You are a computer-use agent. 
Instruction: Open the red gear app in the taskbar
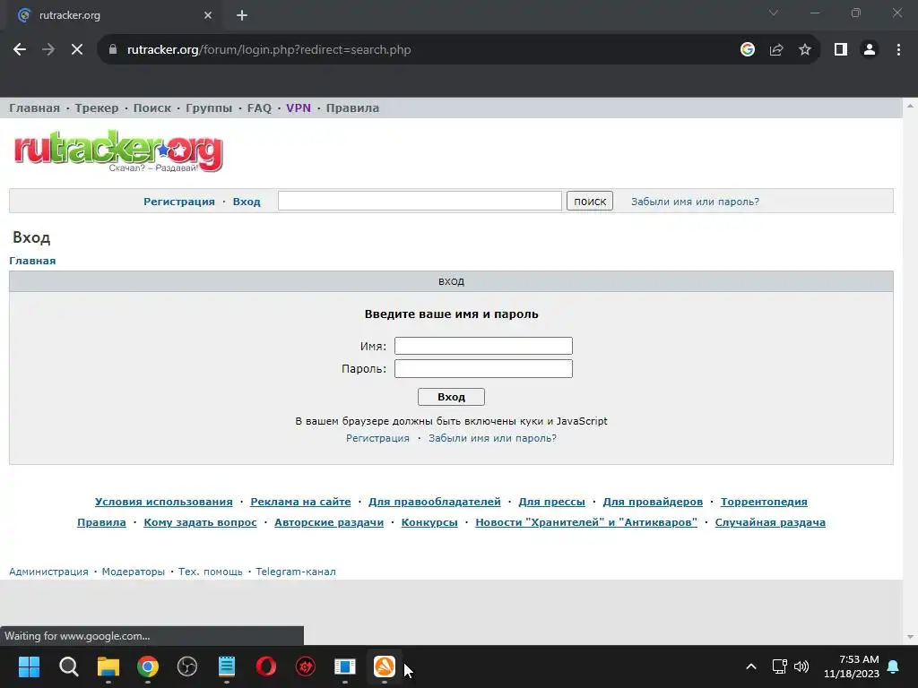click(306, 666)
